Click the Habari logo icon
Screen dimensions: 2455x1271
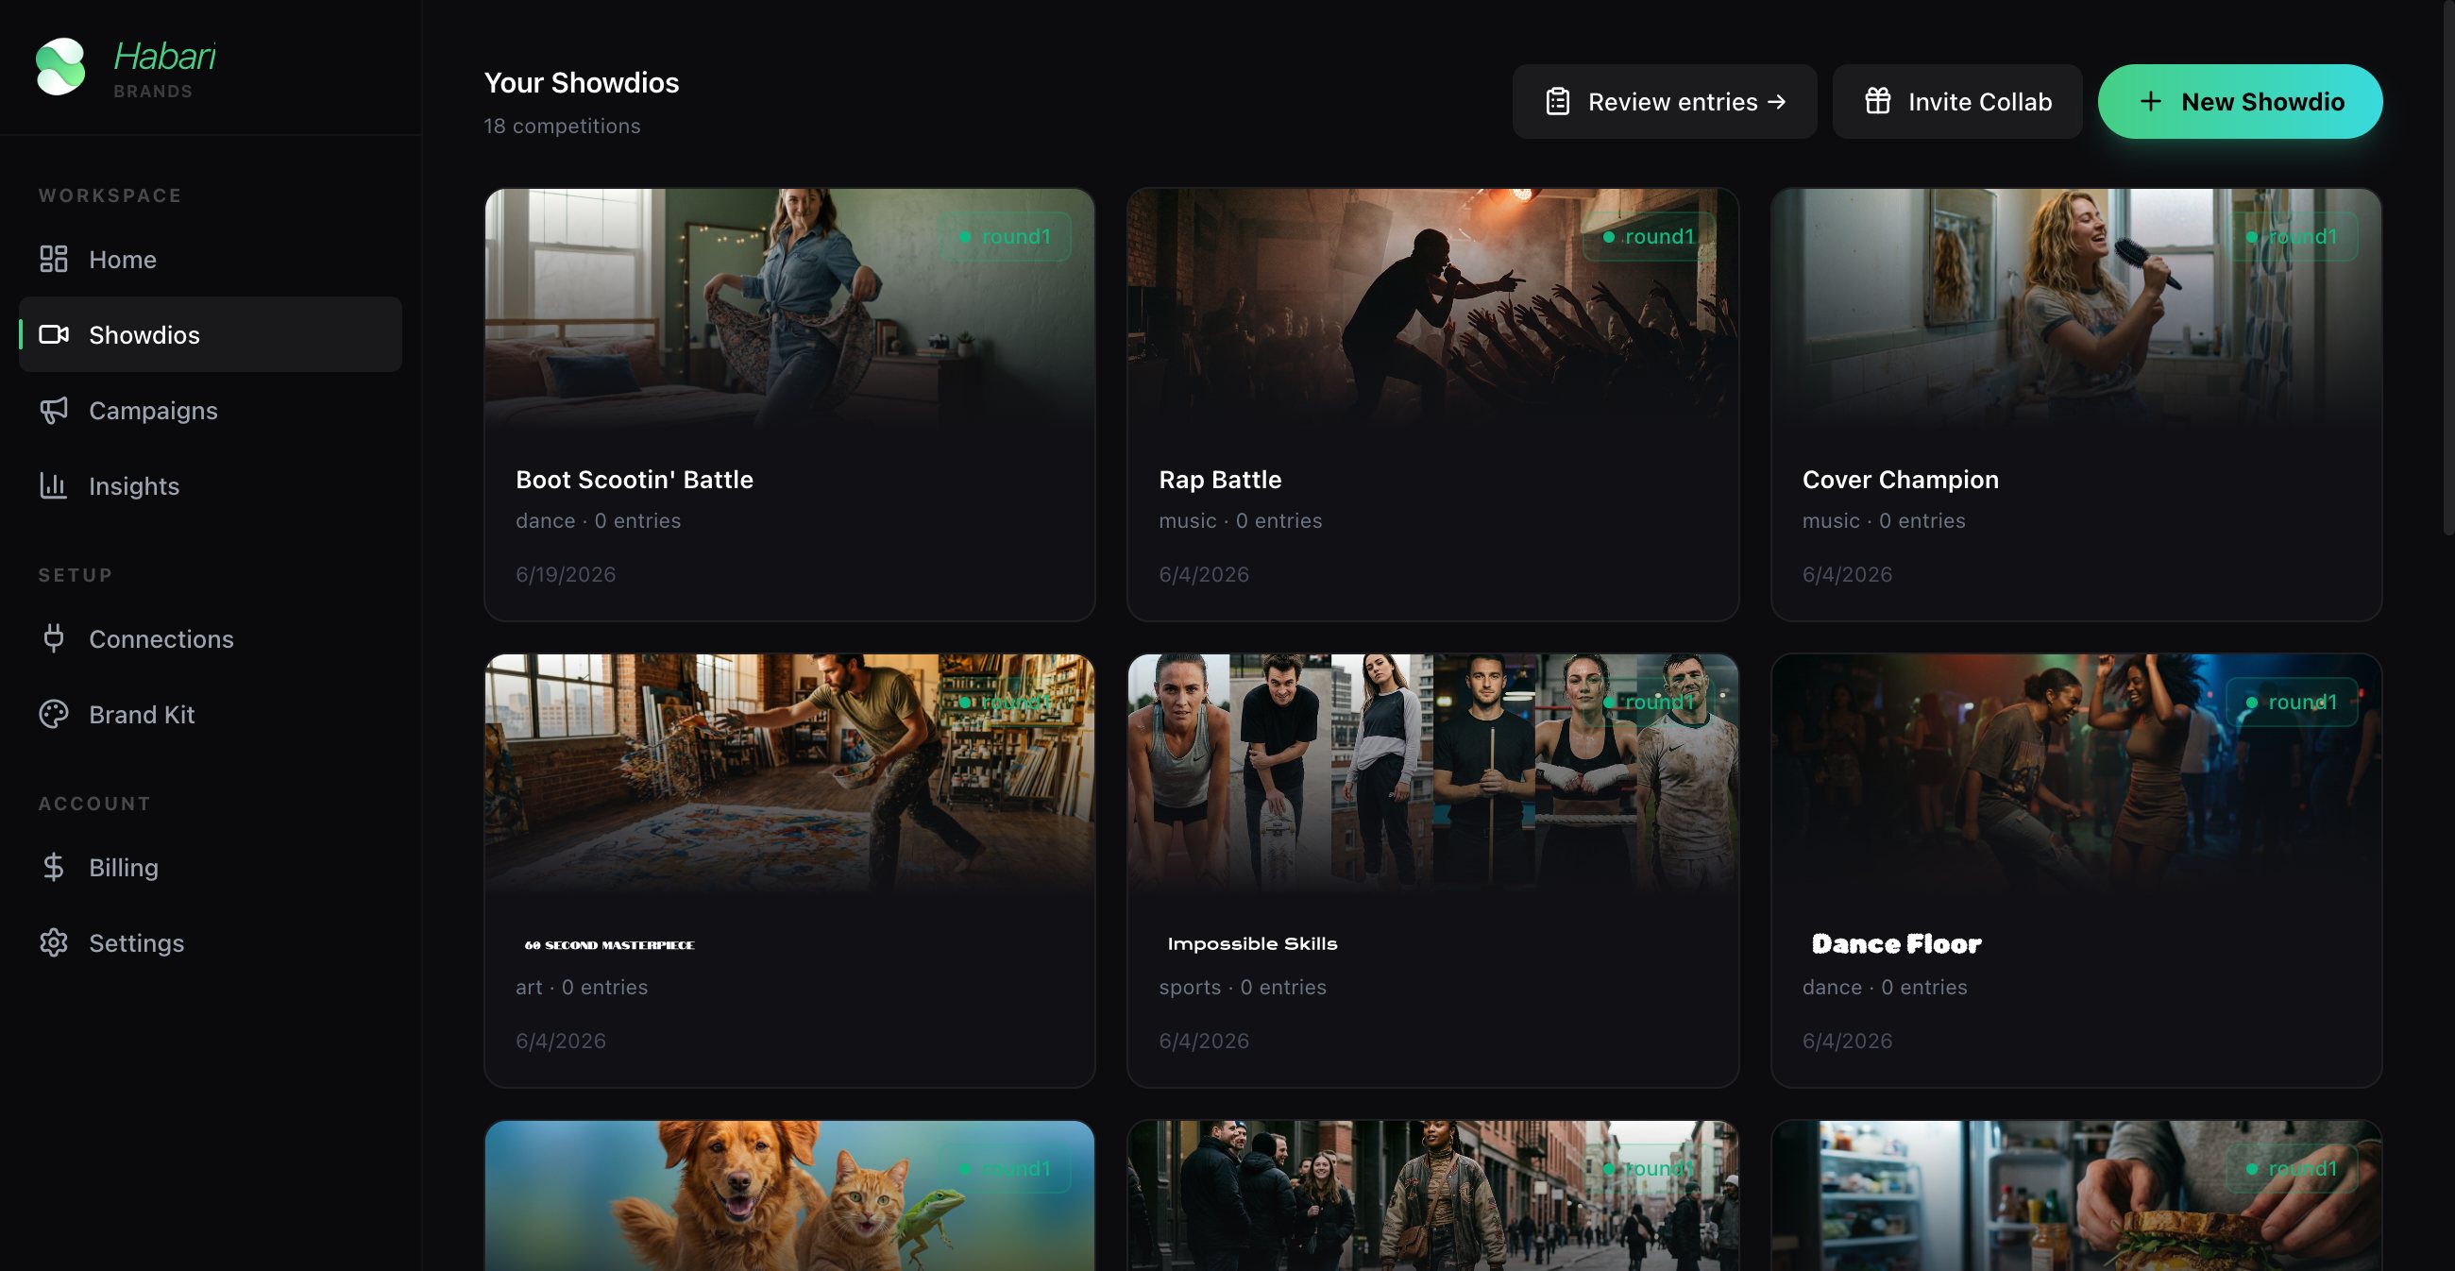(x=60, y=67)
